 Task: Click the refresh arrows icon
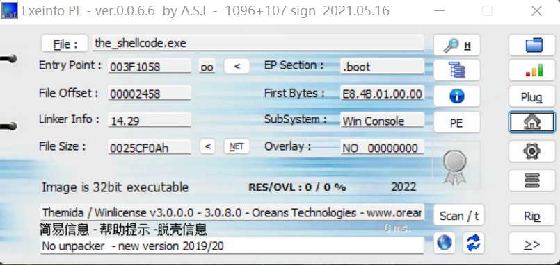[474, 243]
